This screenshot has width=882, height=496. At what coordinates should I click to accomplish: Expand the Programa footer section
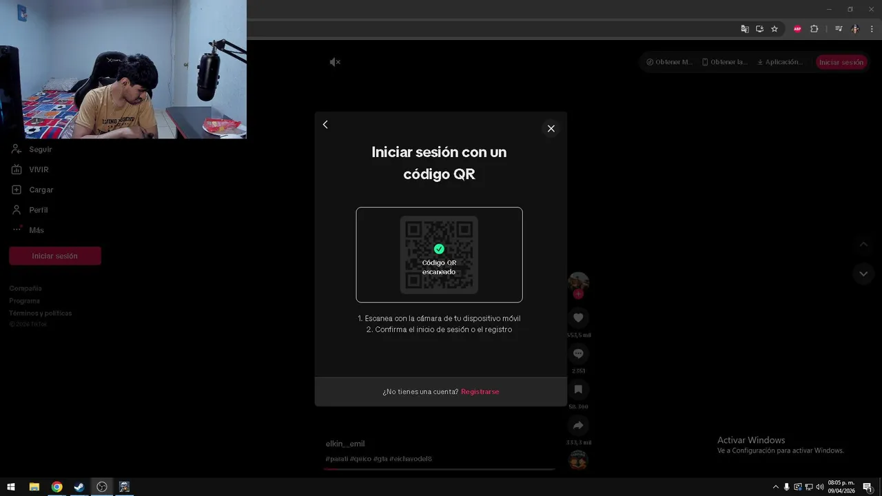pos(25,301)
